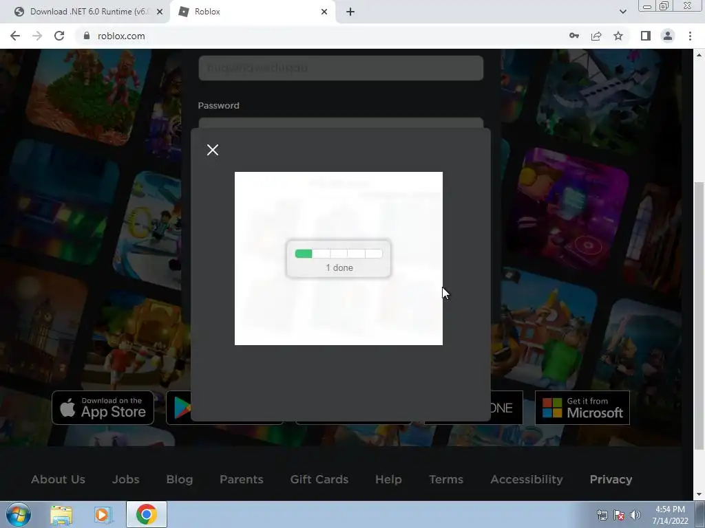Open the Privacy footer link
Screen dimensions: 705x528
tap(611, 479)
